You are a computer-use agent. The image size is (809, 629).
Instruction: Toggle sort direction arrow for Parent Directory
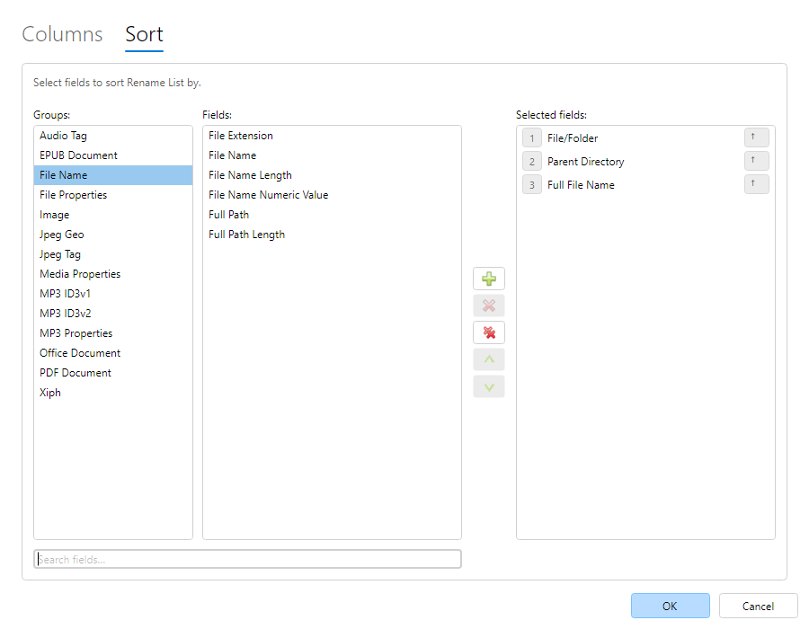click(756, 161)
